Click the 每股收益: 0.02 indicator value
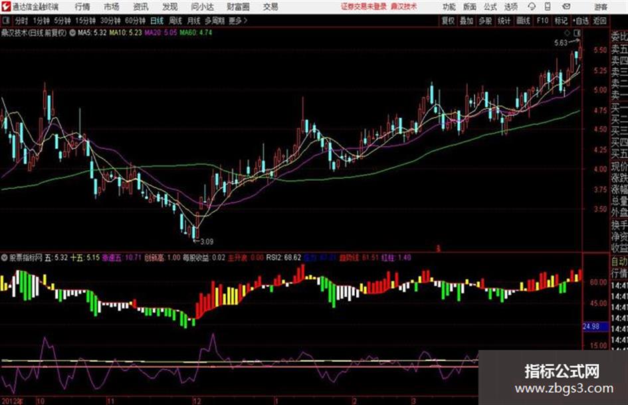The width and height of the screenshot is (628, 405). (x=204, y=257)
